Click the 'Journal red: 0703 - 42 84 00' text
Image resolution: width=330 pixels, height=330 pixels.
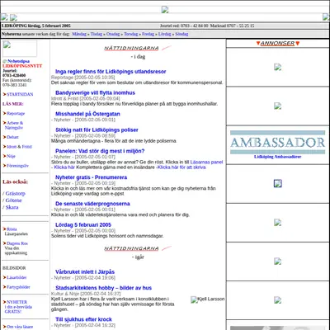click(184, 26)
